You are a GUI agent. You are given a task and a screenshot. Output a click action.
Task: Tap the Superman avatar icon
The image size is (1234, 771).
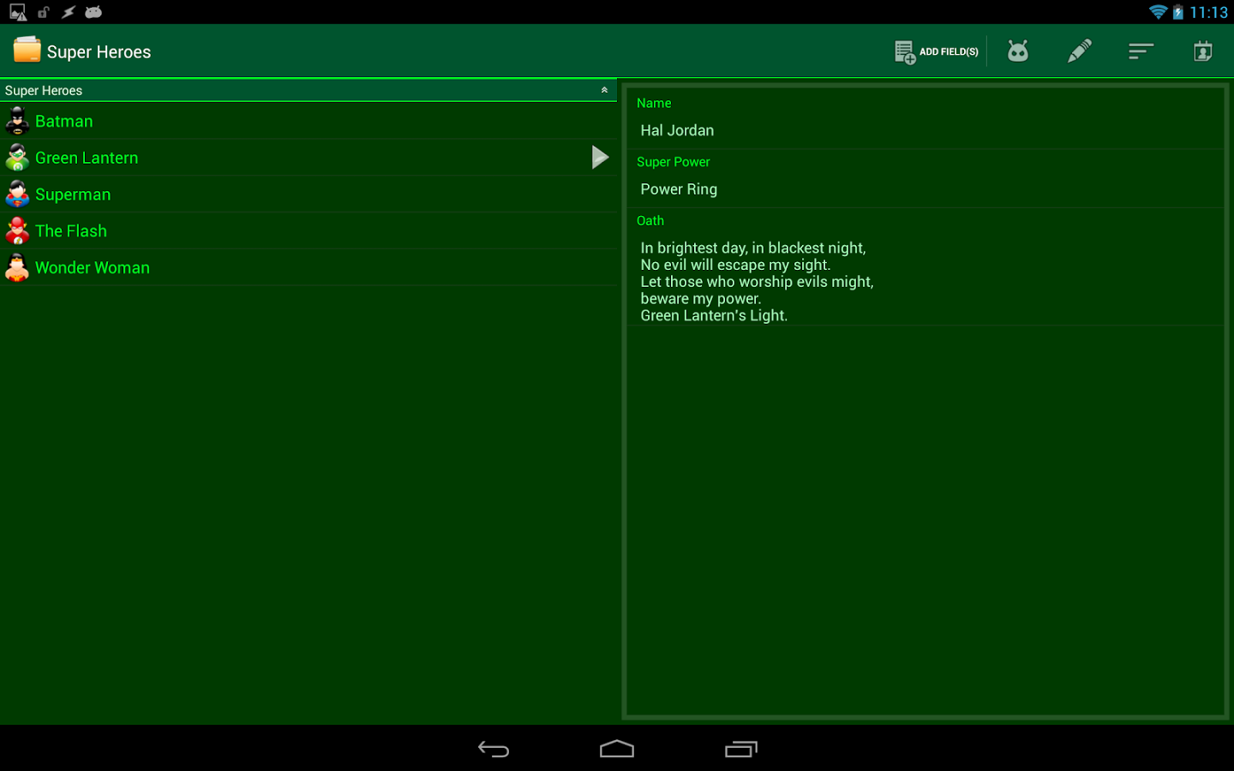tap(17, 194)
